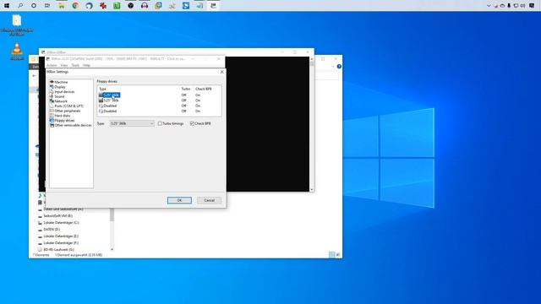Open Task View on taskbar

pos(47,6)
